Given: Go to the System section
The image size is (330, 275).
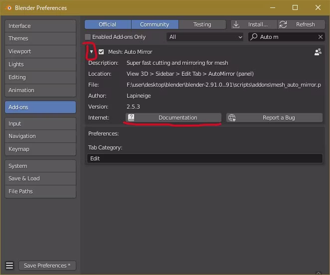Looking at the screenshot, I should [40, 166].
